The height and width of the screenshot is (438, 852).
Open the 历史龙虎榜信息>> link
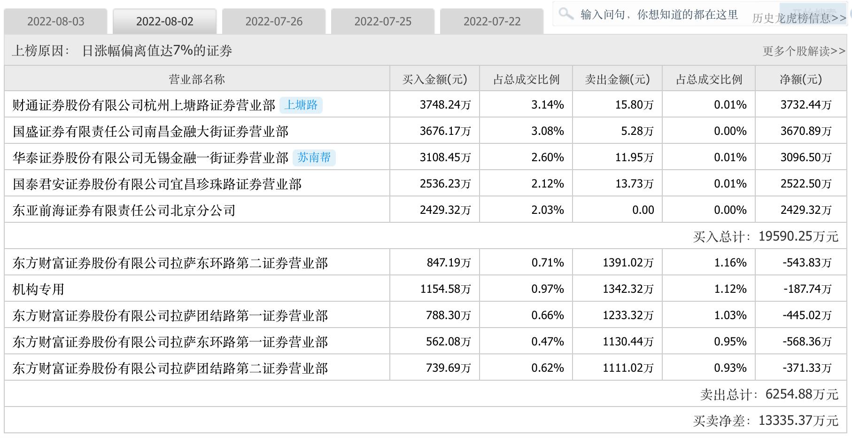(798, 18)
